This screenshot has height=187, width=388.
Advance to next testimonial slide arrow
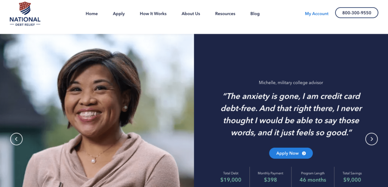click(371, 139)
